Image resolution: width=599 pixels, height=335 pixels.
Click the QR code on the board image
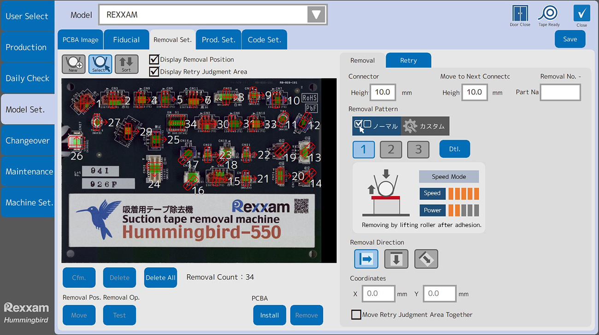(x=301, y=206)
